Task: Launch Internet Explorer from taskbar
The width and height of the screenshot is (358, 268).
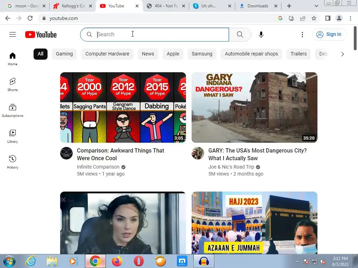Action: (x=30, y=261)
